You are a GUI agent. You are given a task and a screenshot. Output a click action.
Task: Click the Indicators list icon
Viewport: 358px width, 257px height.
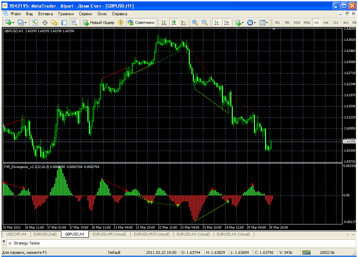[x=238, y=23]
